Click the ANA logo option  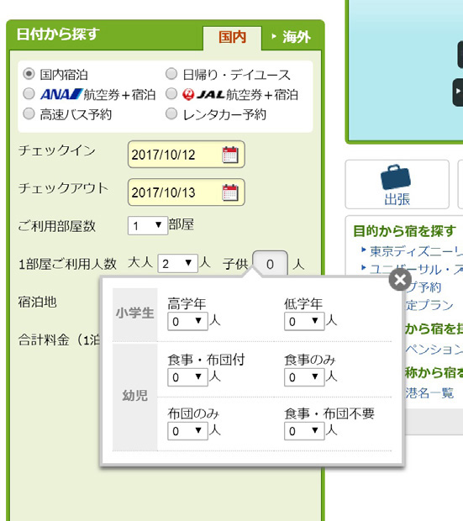[x=61, y=94]
